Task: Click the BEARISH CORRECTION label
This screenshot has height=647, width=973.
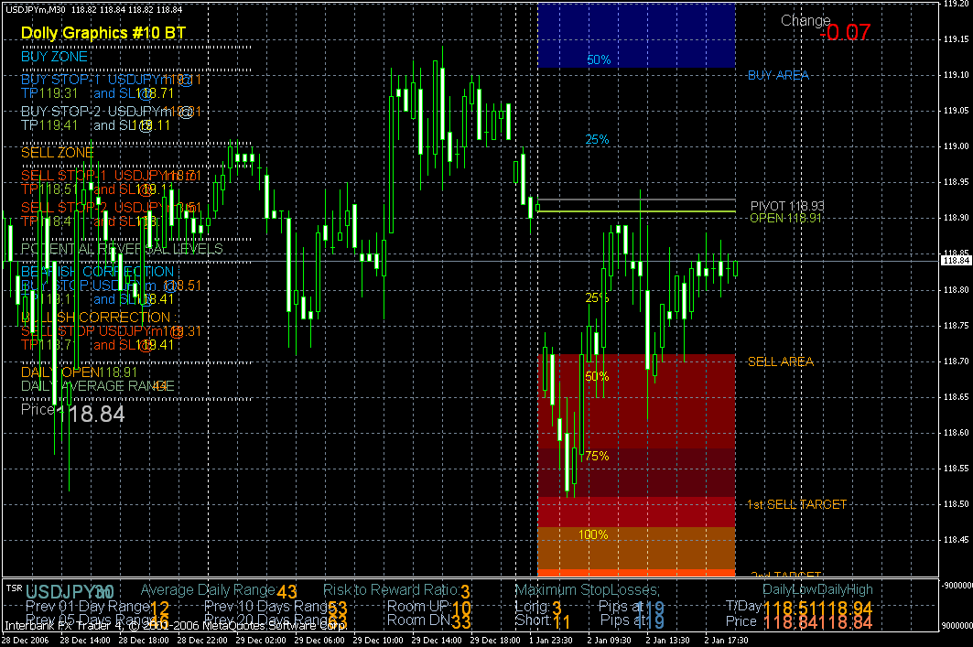Action: point(97,272)
